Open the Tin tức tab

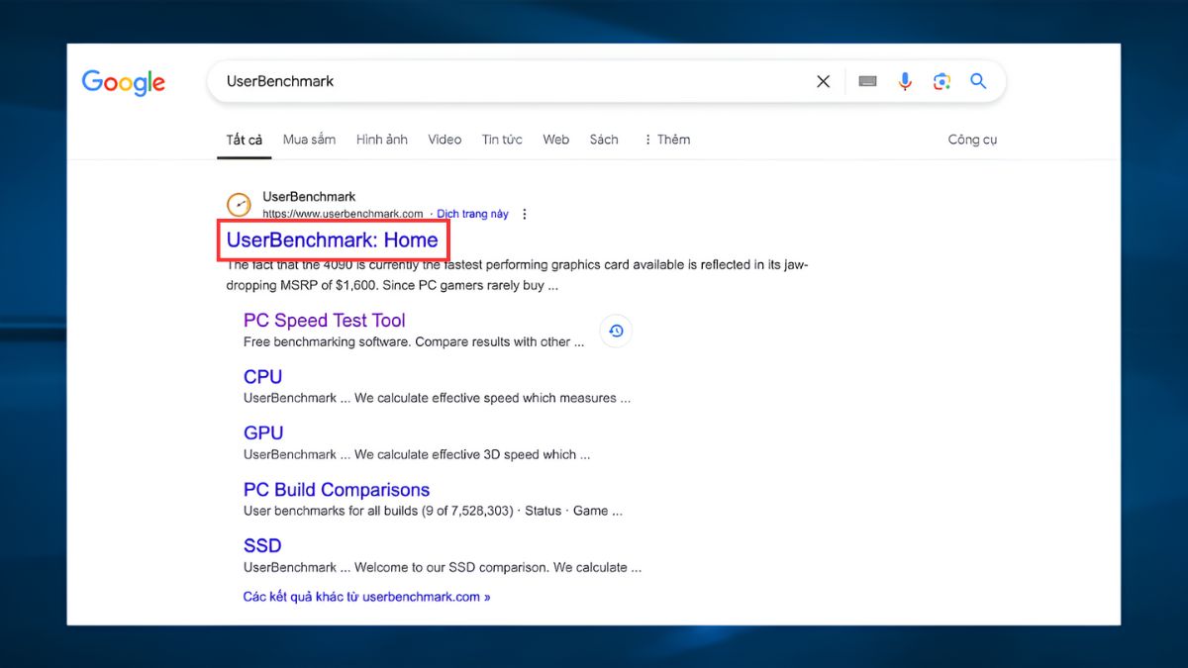[x=502, y=140]
